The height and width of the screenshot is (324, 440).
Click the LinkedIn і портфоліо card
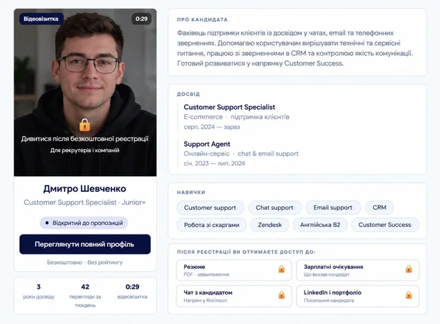(x=357, y=296)
